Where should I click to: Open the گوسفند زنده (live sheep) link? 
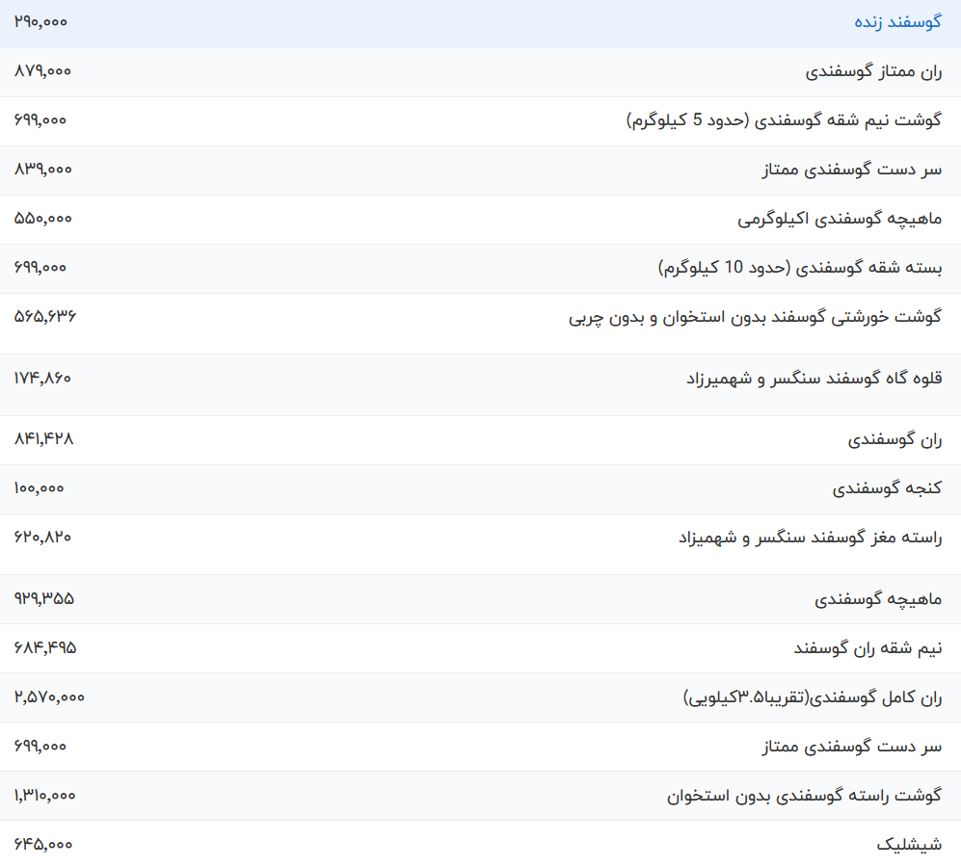[x=894, y=21]
